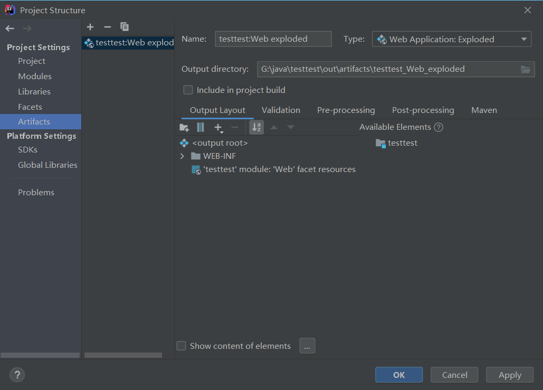
Task: Click the copy artifact icon
Action: 125,27
